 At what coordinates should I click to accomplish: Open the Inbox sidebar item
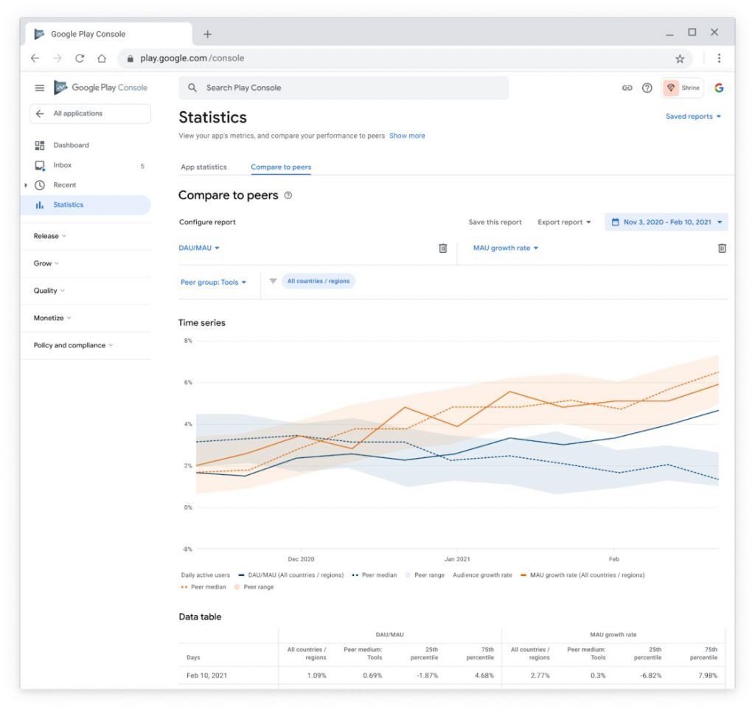tap(62, 165)
